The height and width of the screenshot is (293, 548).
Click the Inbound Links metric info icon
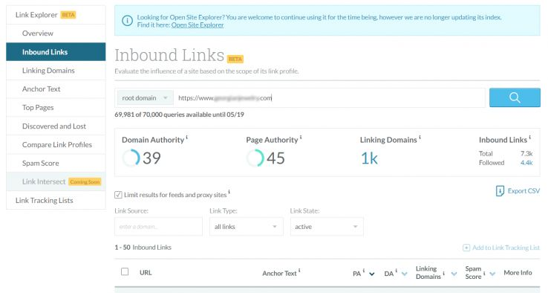tap(530, 138)
